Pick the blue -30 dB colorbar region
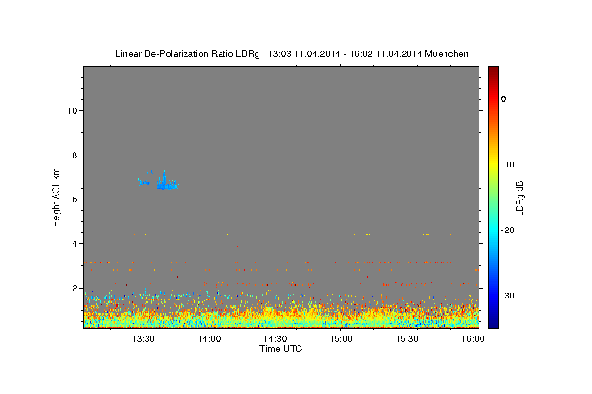592x394 pixels. [x=493, y=295]
